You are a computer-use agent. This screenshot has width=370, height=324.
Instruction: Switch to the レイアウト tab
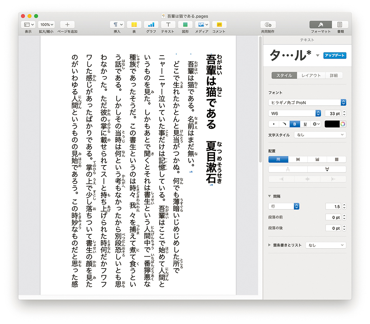pyautogui.click(x=311, y=75)
